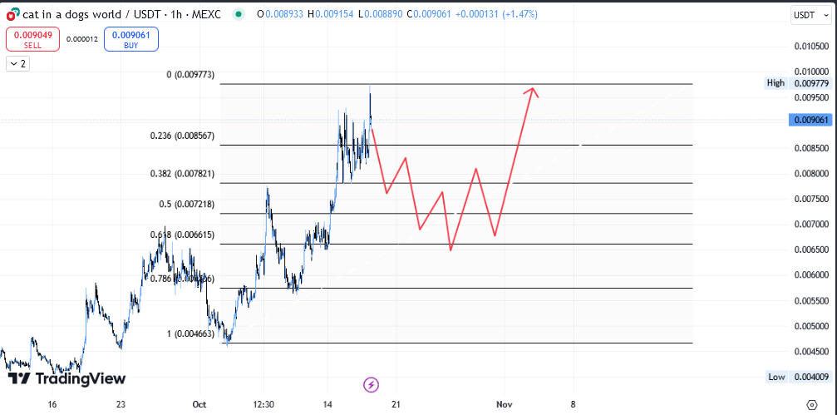Open chart settings gear icon

pyautogui.click(x=812, y=404)
